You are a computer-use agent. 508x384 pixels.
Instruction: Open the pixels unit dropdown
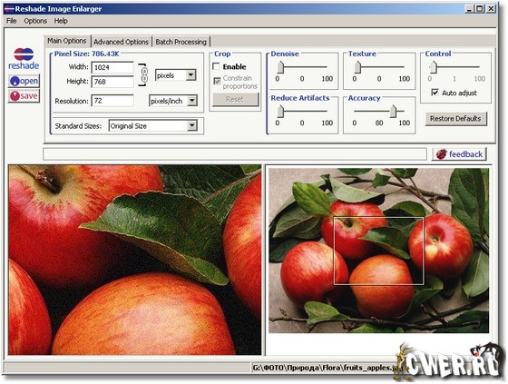coord(191,75)
